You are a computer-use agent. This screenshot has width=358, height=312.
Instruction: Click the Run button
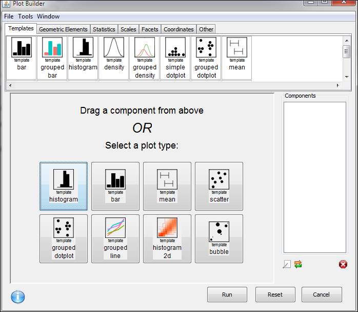point(227,295)
